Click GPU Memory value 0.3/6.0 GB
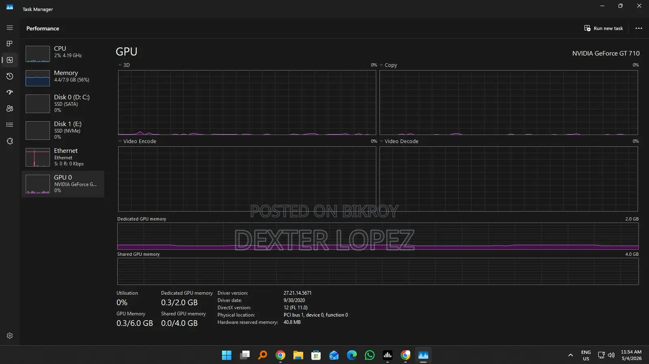Screen dimensions: 649x364 click(135, 323)
